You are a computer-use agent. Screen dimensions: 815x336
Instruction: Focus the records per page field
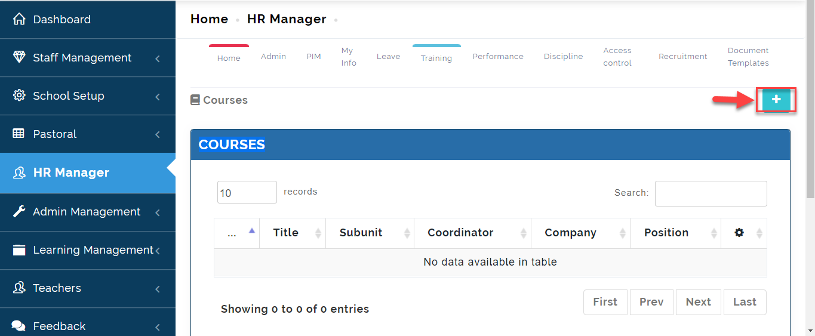coord(247,192)
